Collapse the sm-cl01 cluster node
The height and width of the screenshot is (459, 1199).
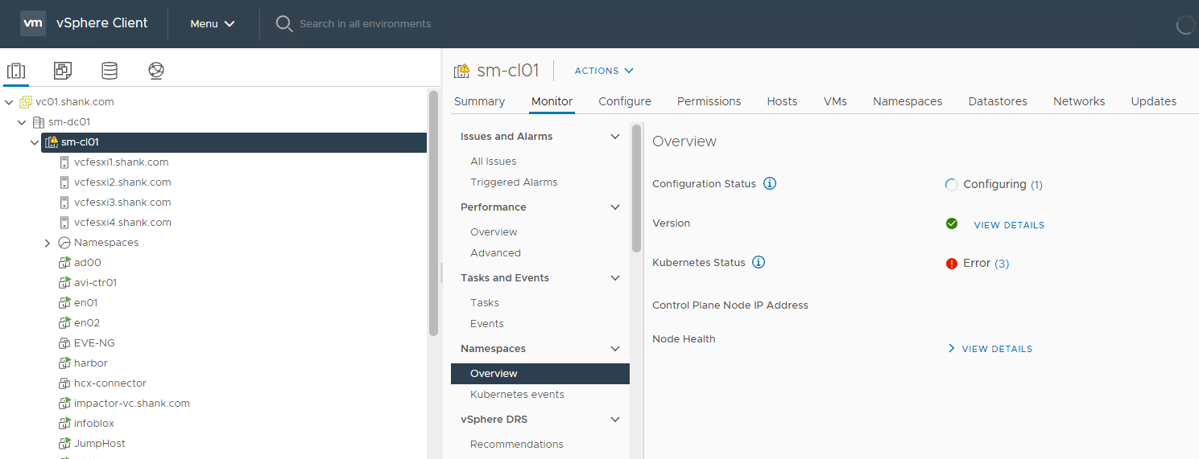tap(34, 142)
